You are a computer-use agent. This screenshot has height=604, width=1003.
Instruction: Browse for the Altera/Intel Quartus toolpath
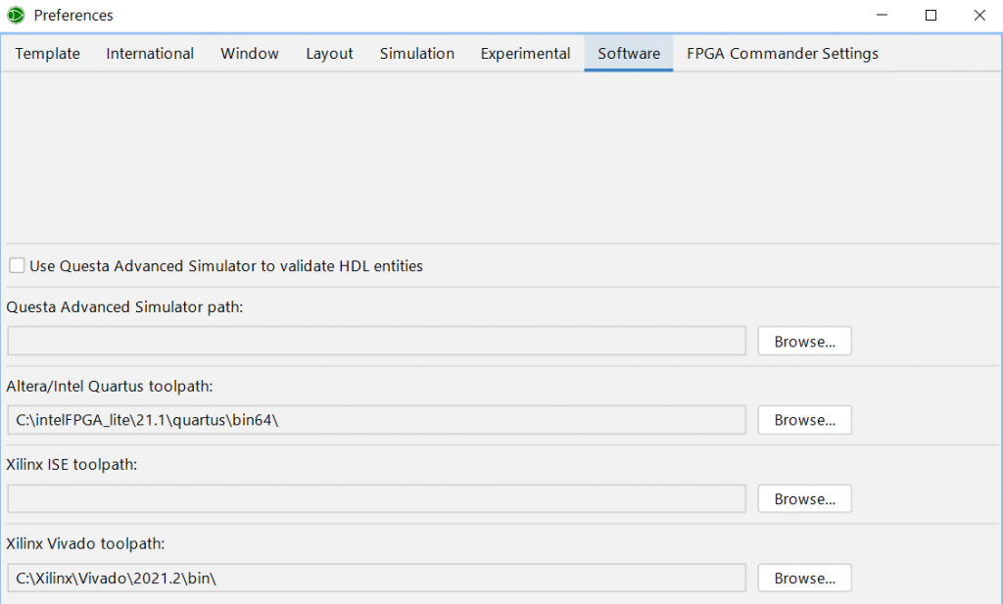(804, 420)
